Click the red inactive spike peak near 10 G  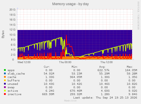(66, 35)
